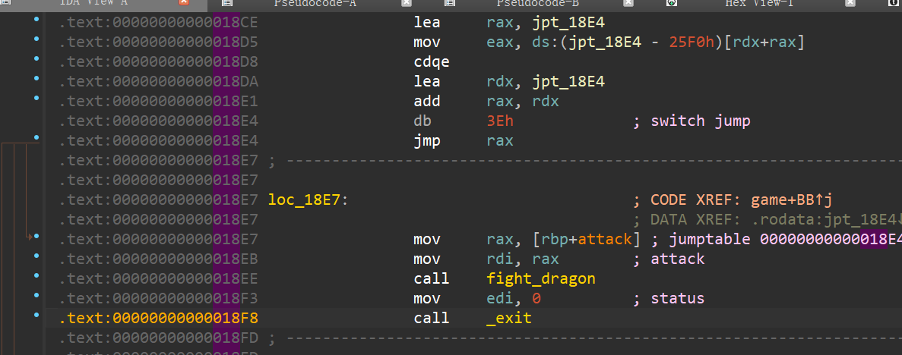902x355 pixels.
Task: Switch to the Hex View-1 tab
Action: [x=758, y=4]
